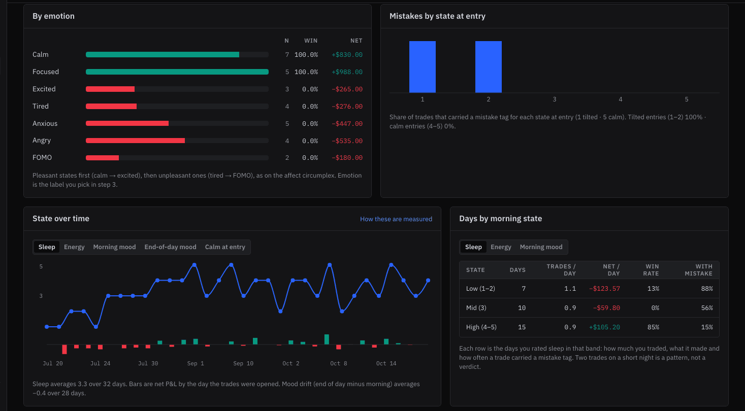This screenshot has height=411, width=745.
Task: Click the -$180.00 net for FOMO
Action: click(x=347, y=158)
